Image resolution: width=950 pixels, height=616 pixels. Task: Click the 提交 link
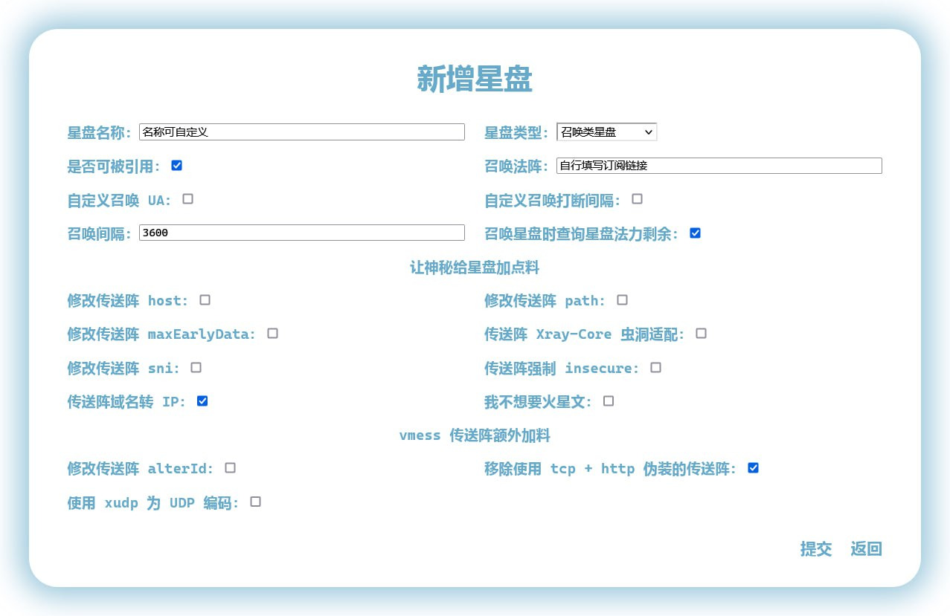pyautogui.click(x=815, y=549)
